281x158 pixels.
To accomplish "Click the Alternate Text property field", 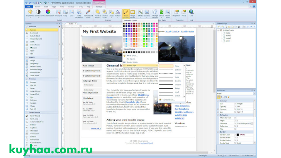I will pyautogui.click(x=244, y=118).
